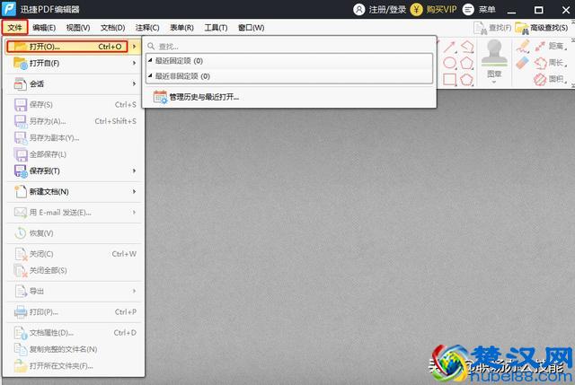Screen dimensions: 575x385
Task: Click the 注册/登录 user avatar icon
Action: click(359, 9)
